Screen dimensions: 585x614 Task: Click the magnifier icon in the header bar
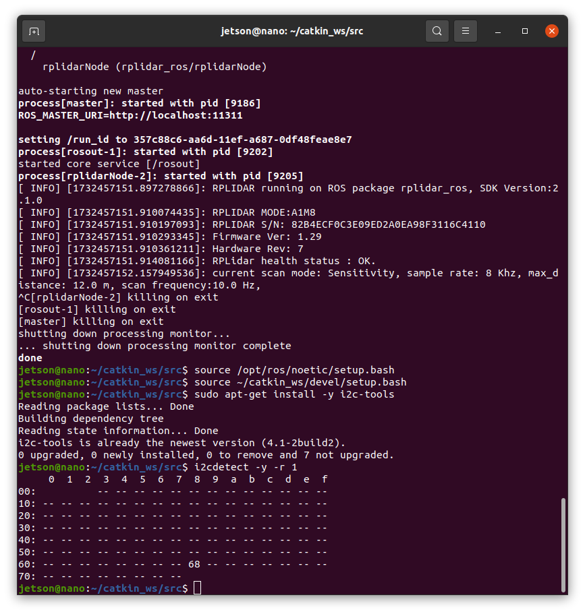tap(437, 30)
